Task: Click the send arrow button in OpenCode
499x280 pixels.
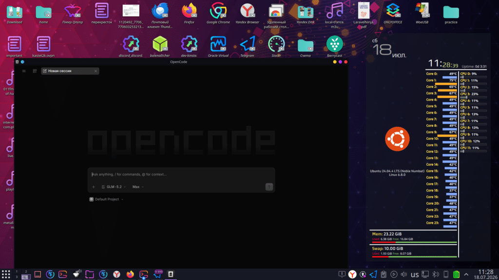Action: (x=269, y=187)
